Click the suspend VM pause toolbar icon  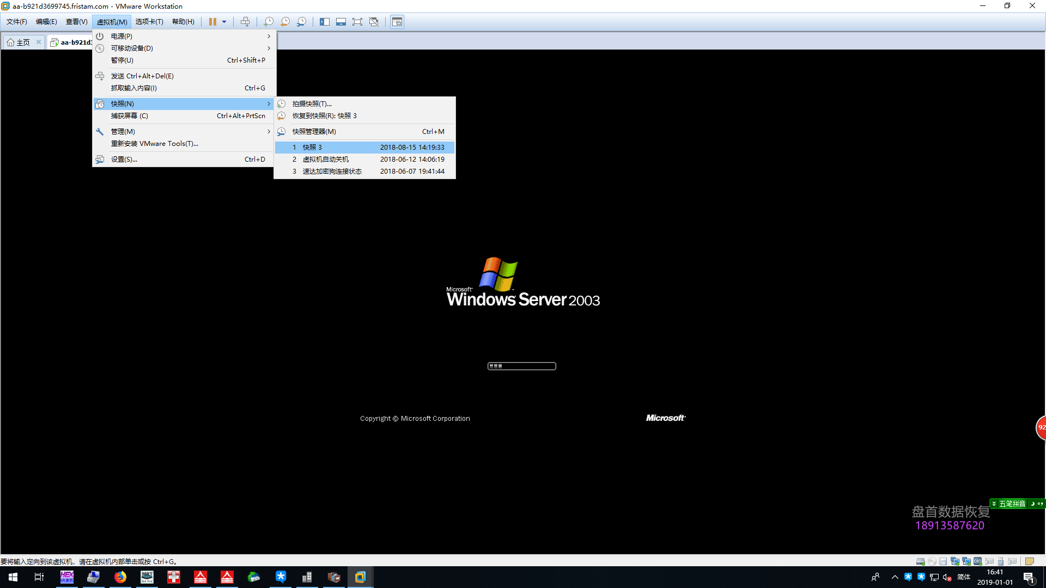pyautogui.click(x=212, y=22)
